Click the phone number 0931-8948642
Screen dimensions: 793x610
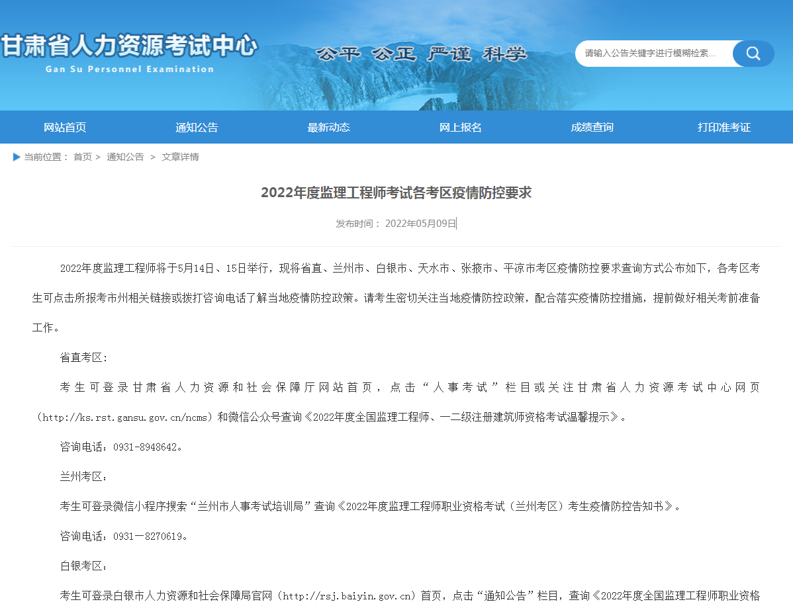coord(145,447)
